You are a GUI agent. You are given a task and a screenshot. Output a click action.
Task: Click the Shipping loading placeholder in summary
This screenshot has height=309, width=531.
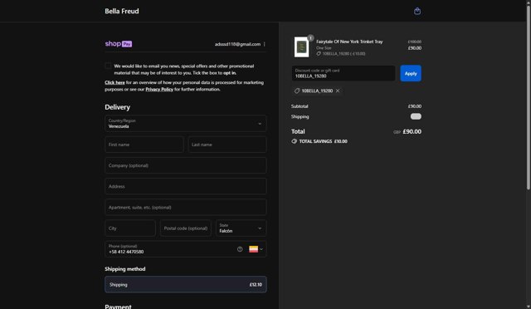(x=416, y=116)
